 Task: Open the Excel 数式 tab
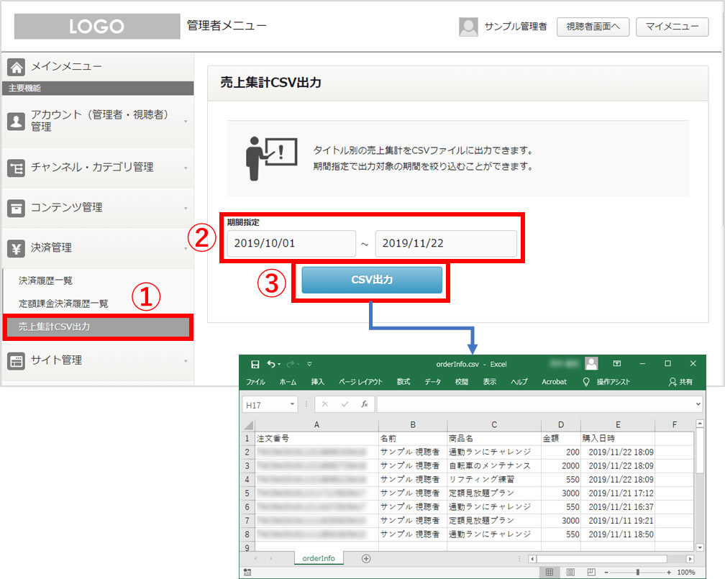[x=403, y=382]
